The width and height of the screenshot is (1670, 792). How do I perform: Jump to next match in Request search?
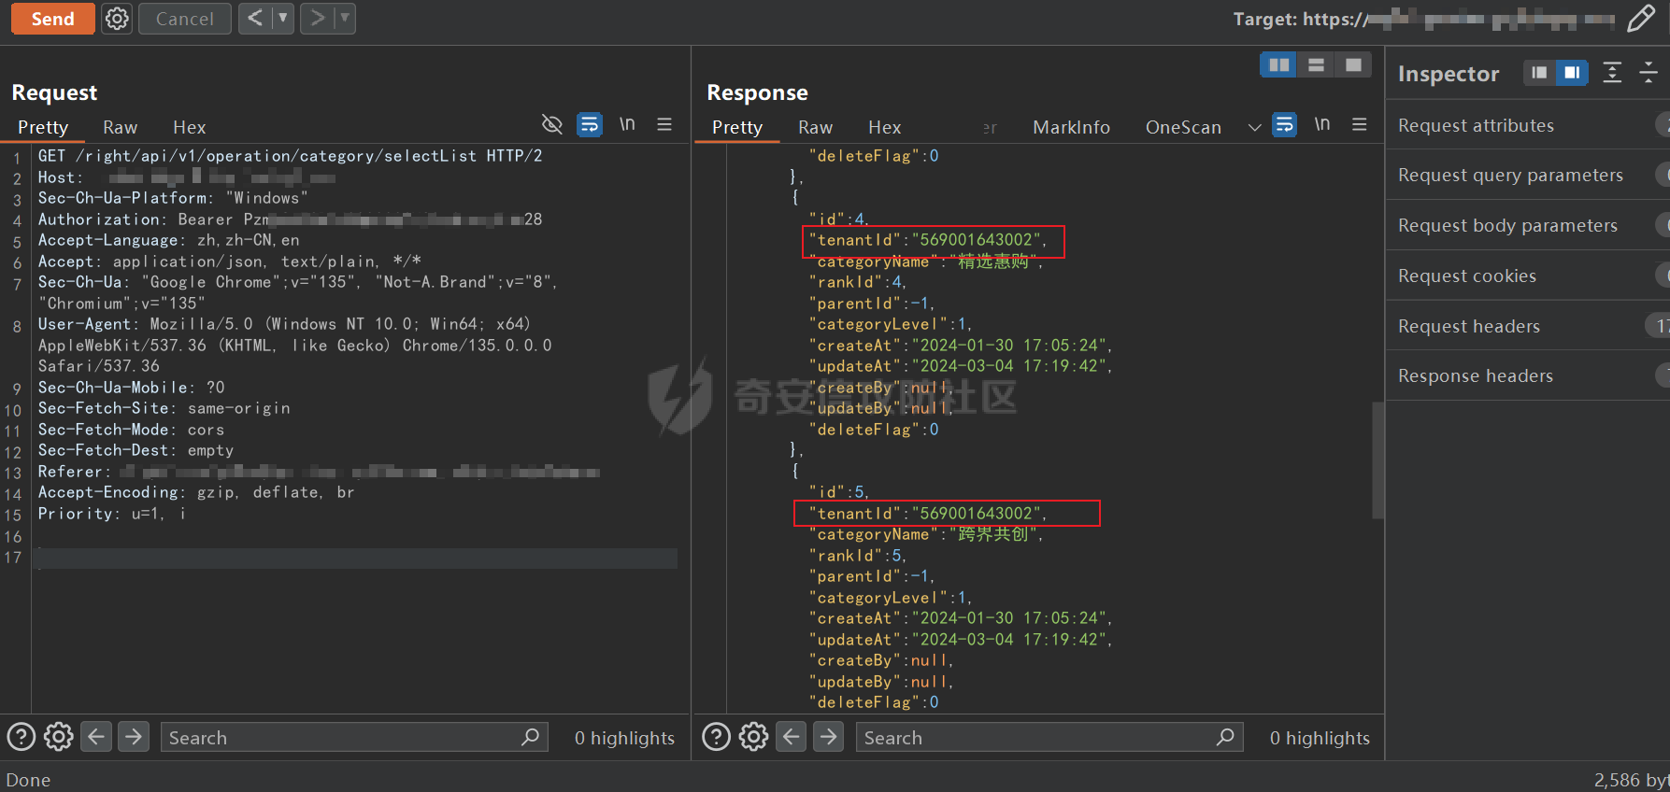(134, 737)
